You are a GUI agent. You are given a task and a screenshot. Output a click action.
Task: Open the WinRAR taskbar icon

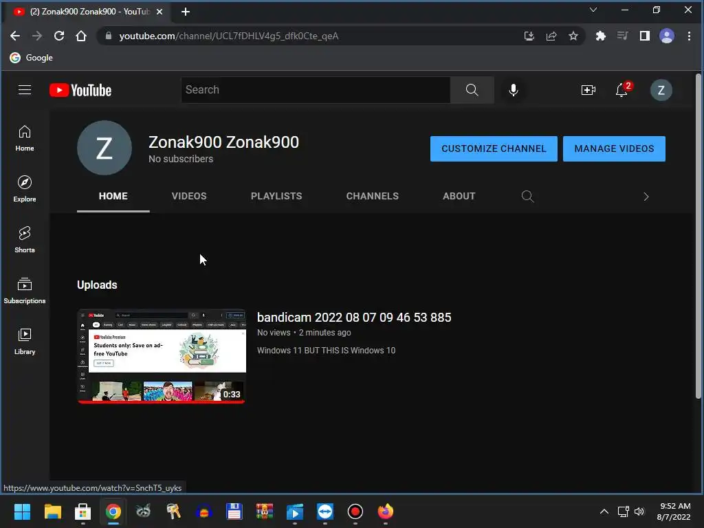(265, 511)
